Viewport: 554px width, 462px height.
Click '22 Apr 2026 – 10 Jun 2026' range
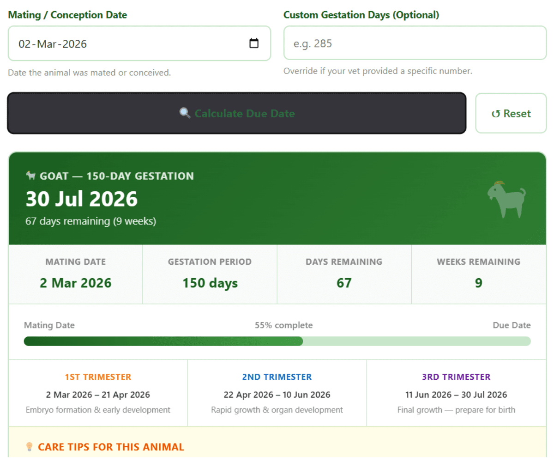click(277, 395)
